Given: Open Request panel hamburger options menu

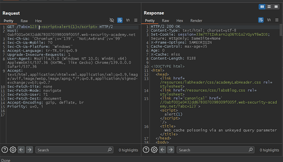Looking at the screenshot, I should pyautogui.click(x=136, y=20).
